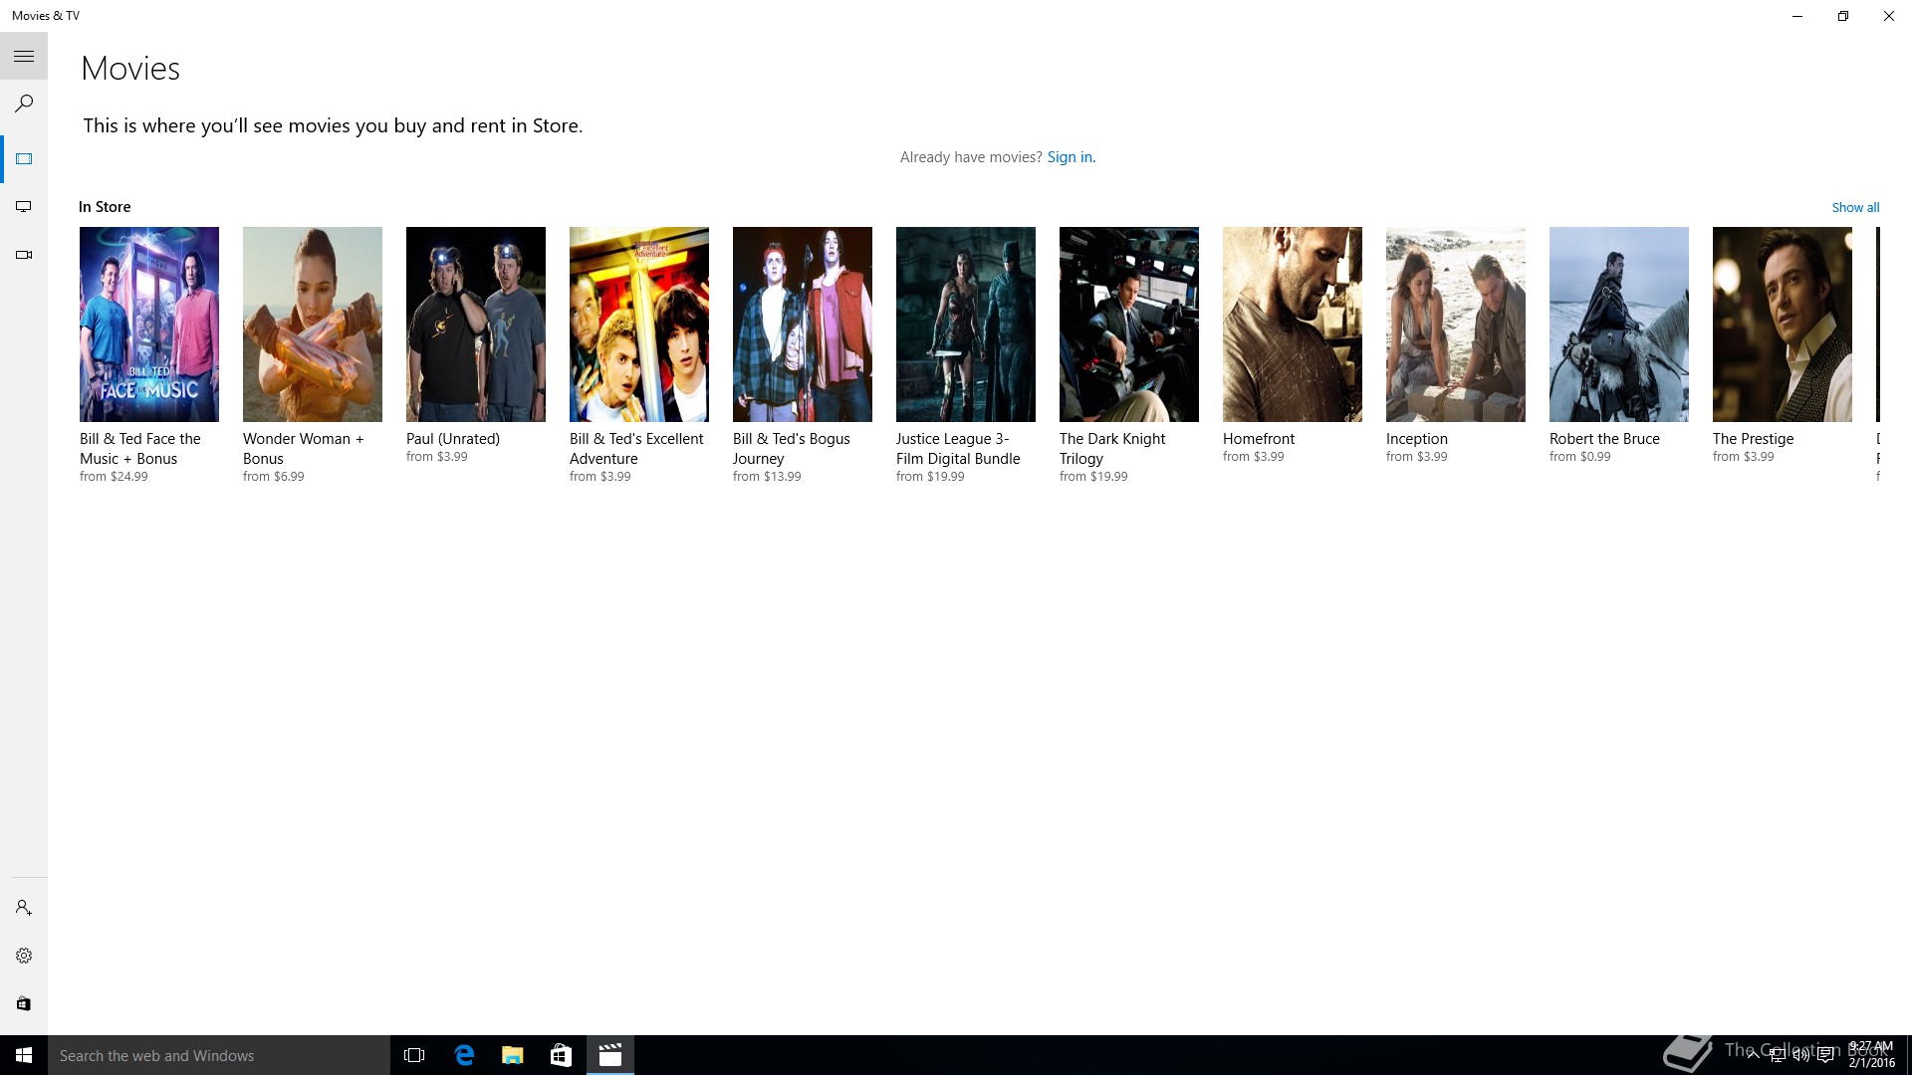Click the In Store section heading
The height and width of the screenshot is (1075, 1912).
tap(105, 207)
